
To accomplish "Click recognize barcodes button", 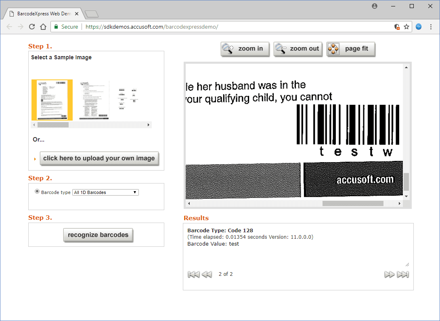I will (98, 235).
